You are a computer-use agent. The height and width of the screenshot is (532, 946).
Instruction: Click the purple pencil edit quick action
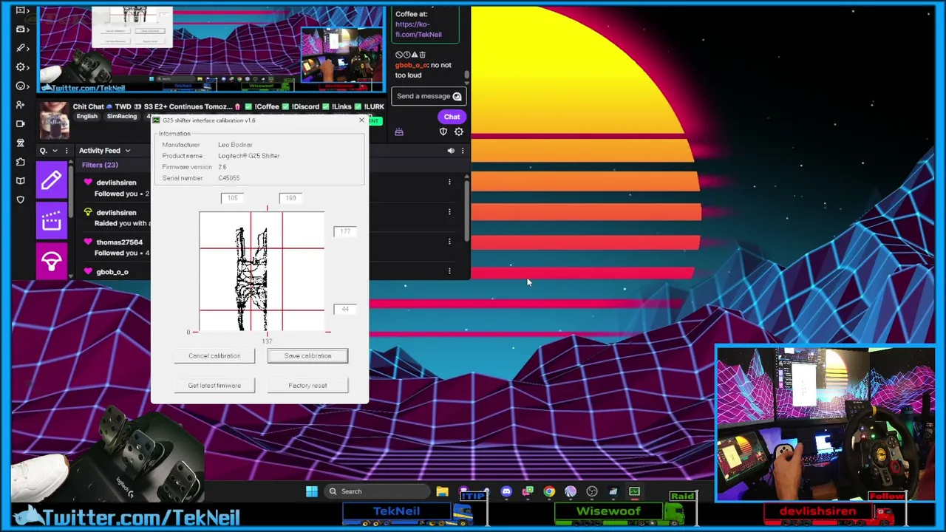click(x=52, y=180)
